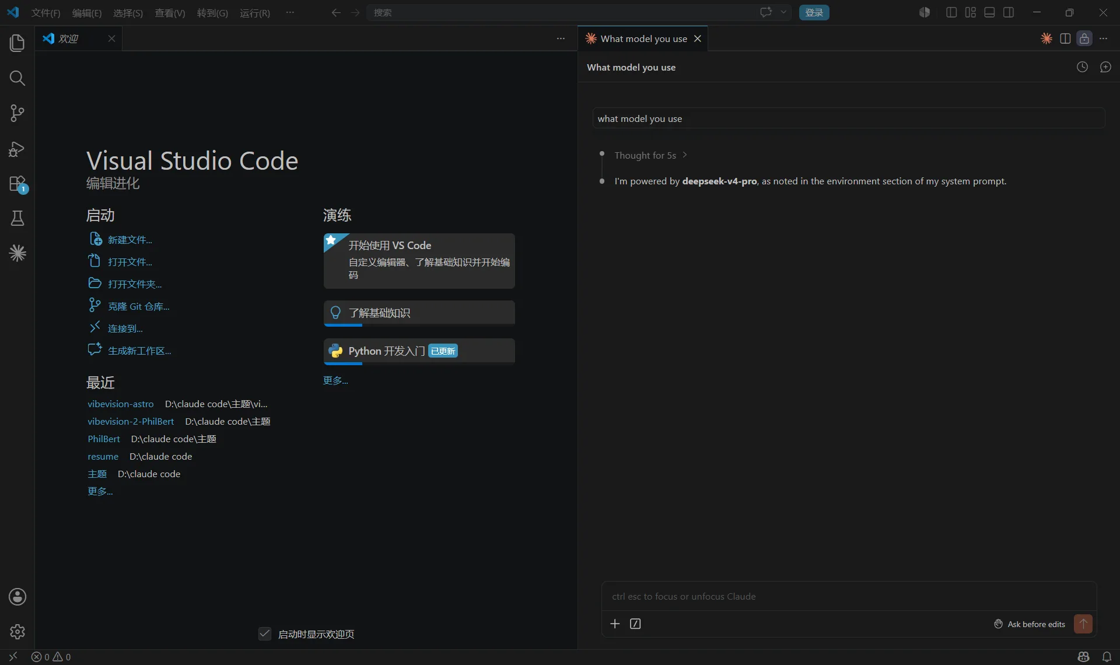Viewport: 1120px width, 665px height.
Task: Expand chat dropdown arrow in title bar
Action: click(783, 12)
